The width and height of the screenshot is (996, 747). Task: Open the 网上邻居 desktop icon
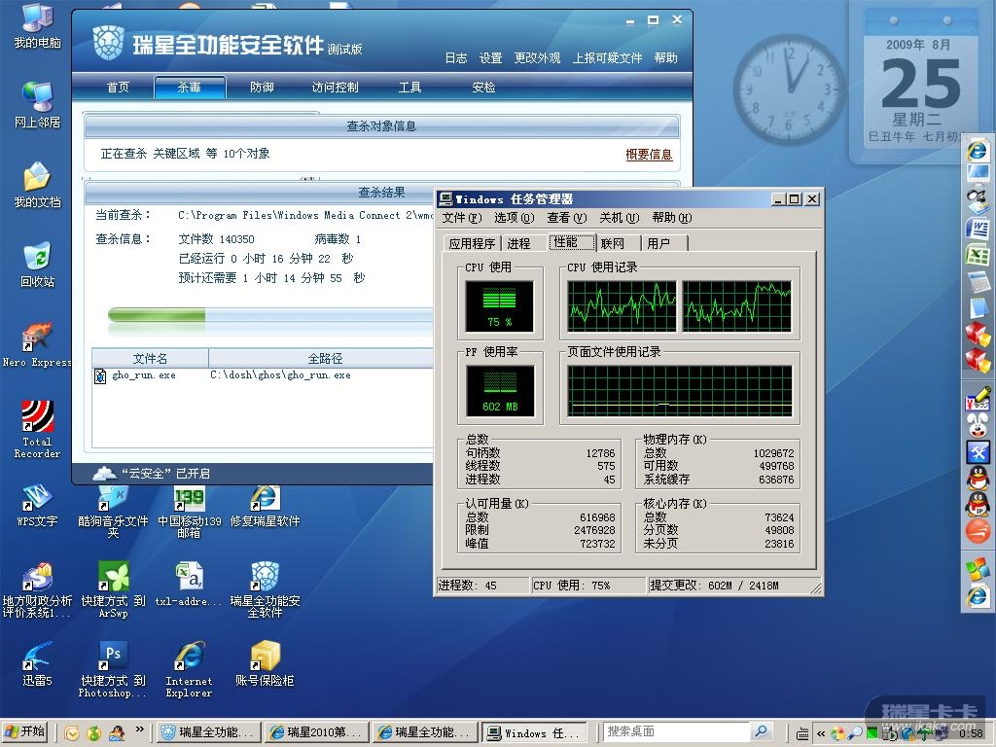[37, 105]
